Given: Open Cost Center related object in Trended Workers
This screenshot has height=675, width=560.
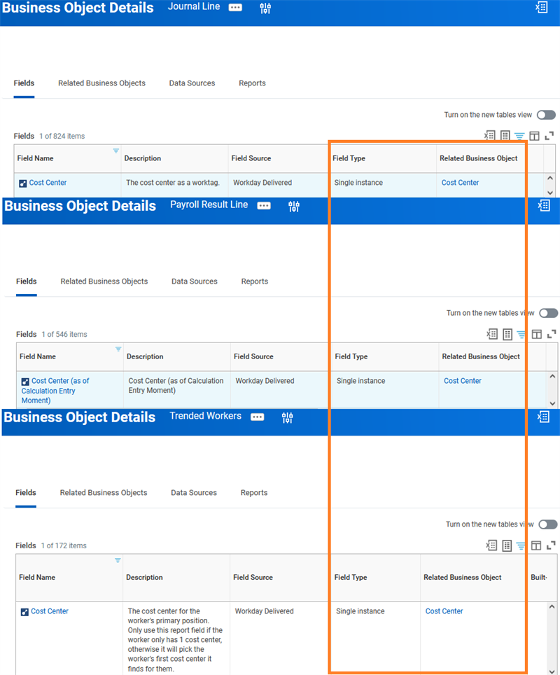Looking at the screenshot, I should pos(444,611).
